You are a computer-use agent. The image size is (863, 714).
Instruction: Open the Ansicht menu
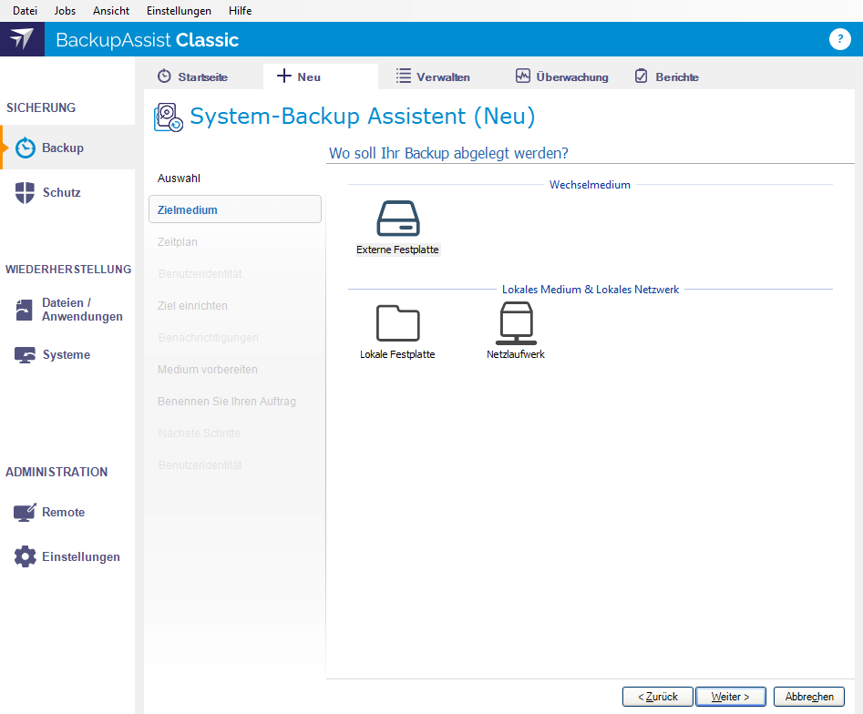coord(111,11)
